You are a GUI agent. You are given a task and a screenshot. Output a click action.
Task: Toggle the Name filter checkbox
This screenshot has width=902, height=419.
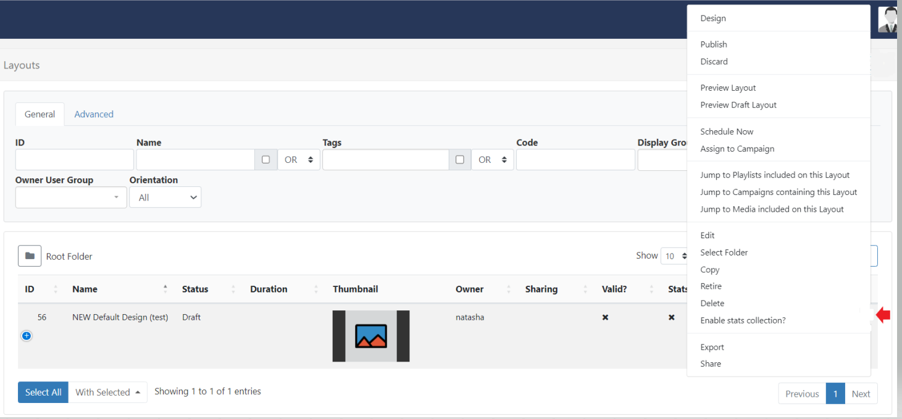coord(265,159)
